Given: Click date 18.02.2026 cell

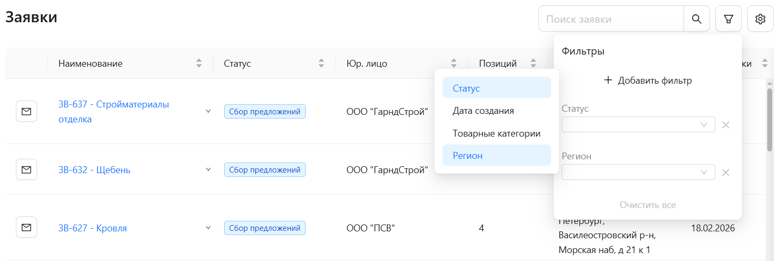Looking at the screenshot, I should pos(713,228).
